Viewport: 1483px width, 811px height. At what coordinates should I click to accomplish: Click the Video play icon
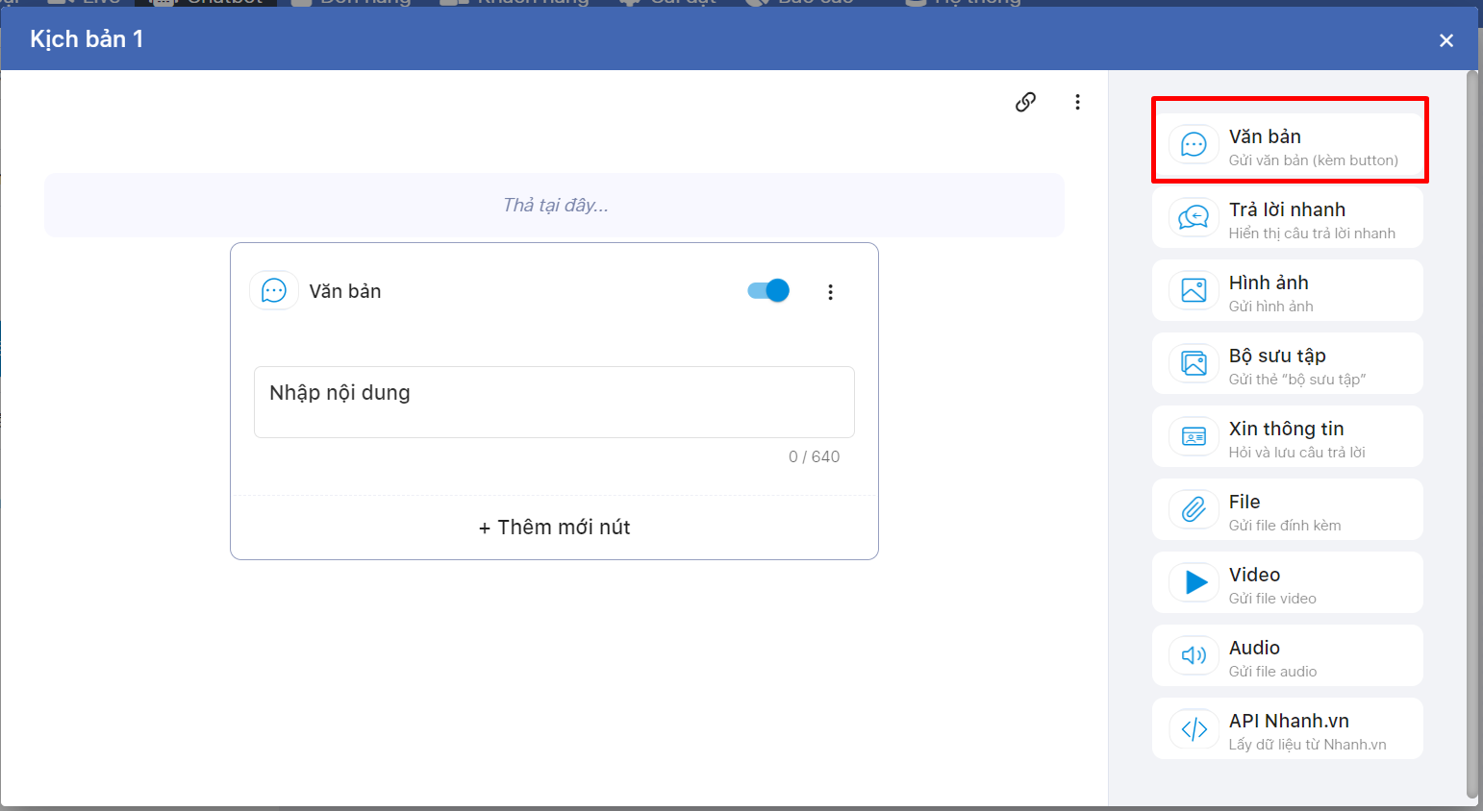tap(1195, 582)
